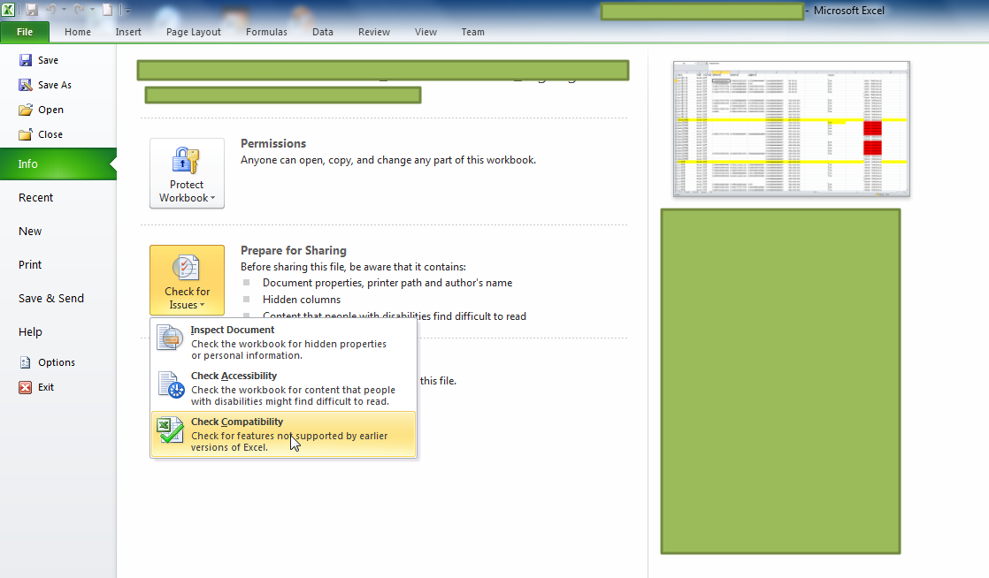Choose Check Accessibility menu entry
This screenshot has width=989, height=578.
(283, 388)
